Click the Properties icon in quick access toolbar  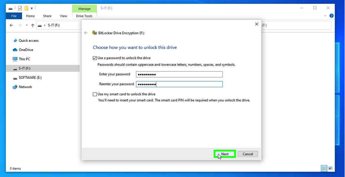pyautogui.click(x=20, y=8)
